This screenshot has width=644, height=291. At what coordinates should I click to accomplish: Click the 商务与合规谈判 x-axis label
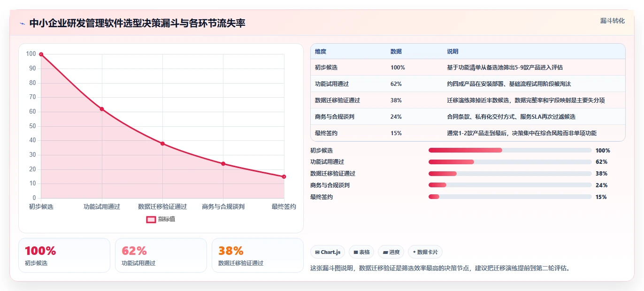tap(223, 207)
